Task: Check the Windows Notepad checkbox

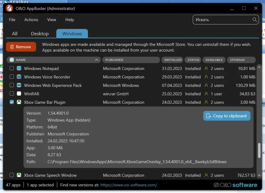Action: pyautogui.click(x=12, y=68)
